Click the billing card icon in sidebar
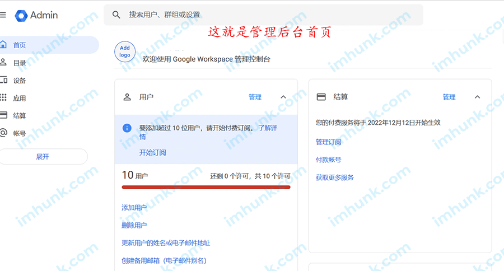 pyautogui.click(x=3, y=115)
